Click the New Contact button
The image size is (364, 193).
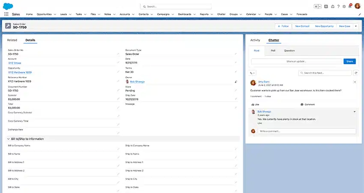pyautogui.click(x=302, y=26)
